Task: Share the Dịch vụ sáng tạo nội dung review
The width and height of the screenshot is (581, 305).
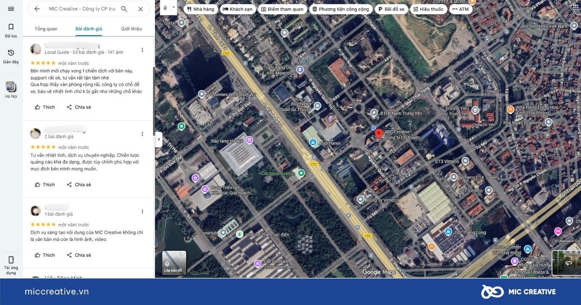Action: [x=78, y=255]
